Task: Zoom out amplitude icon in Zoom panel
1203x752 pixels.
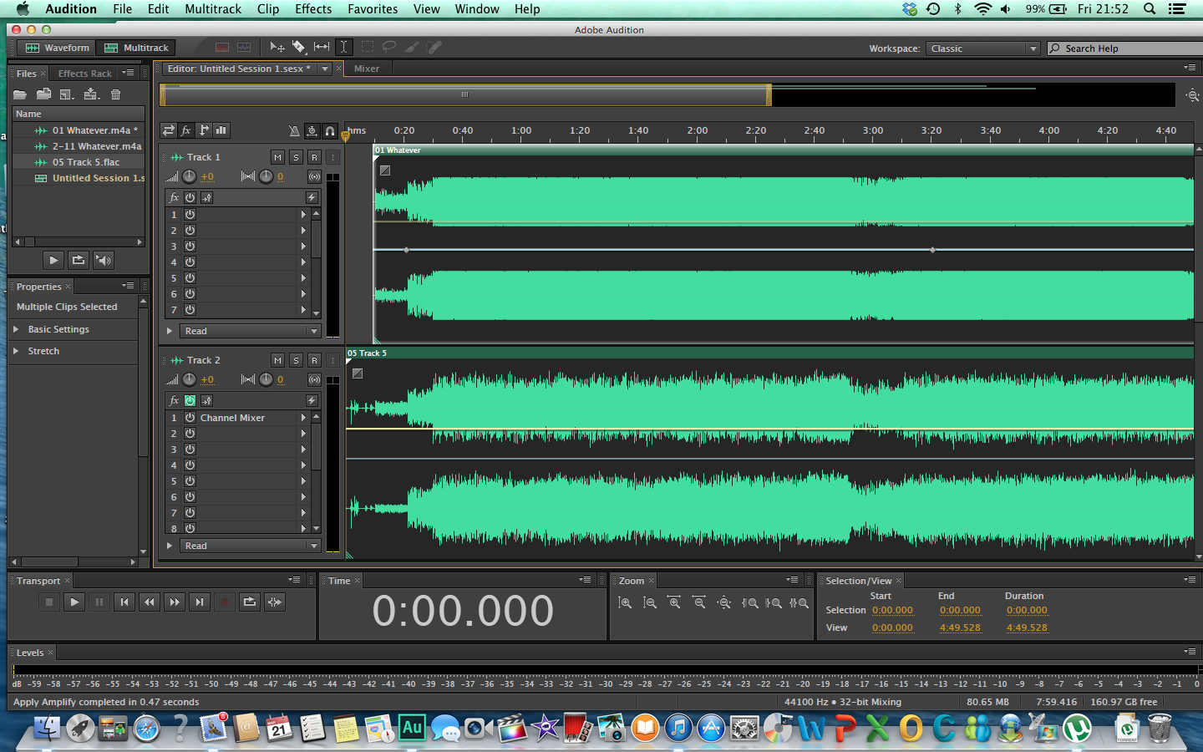Action: (650, 602)
